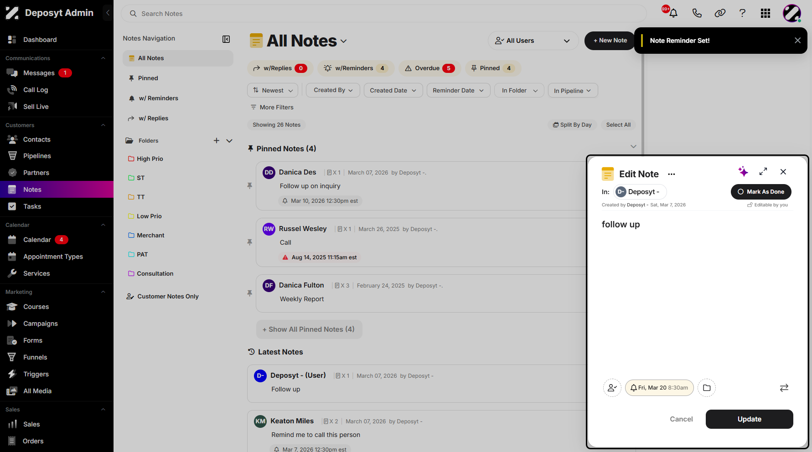This screenshot has height=452, width=812.
Task: Open the Newest sort dropdown
Action: [273, 90]
